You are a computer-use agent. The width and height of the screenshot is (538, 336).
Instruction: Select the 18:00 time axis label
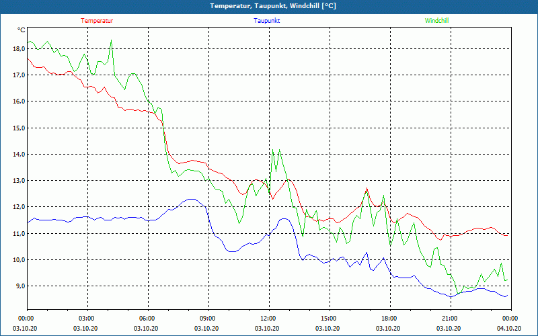tap(391, 318)
